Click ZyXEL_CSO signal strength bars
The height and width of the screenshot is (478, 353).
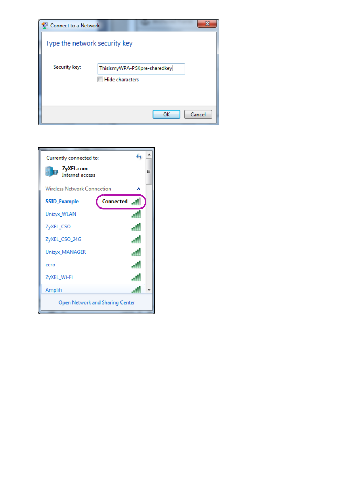(x=136, y=226)
